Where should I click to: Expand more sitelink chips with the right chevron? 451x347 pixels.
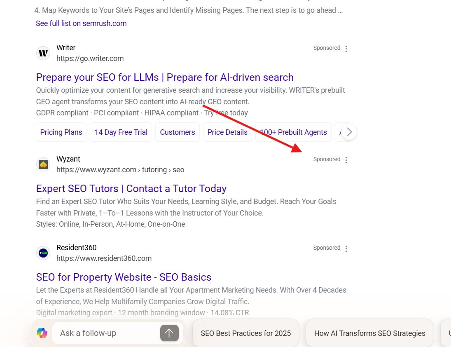(x=349, y=132)
